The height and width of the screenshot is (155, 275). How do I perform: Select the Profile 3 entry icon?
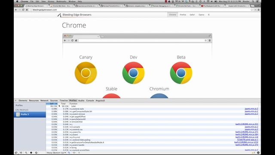coord(18,115)
